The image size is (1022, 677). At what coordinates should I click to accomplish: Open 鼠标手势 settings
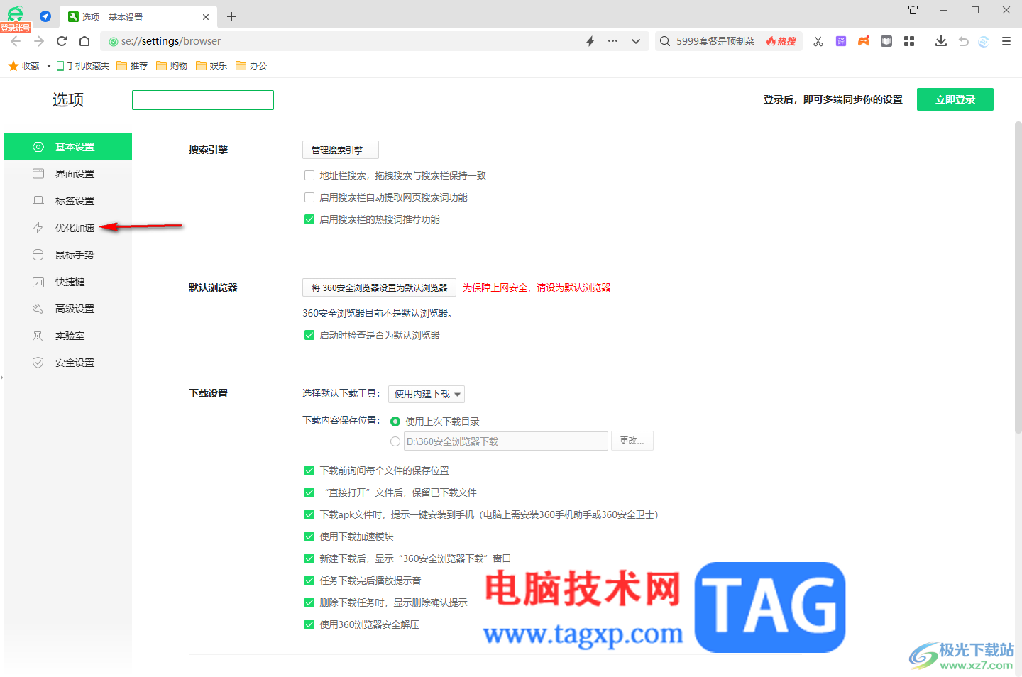coord(68,255)
